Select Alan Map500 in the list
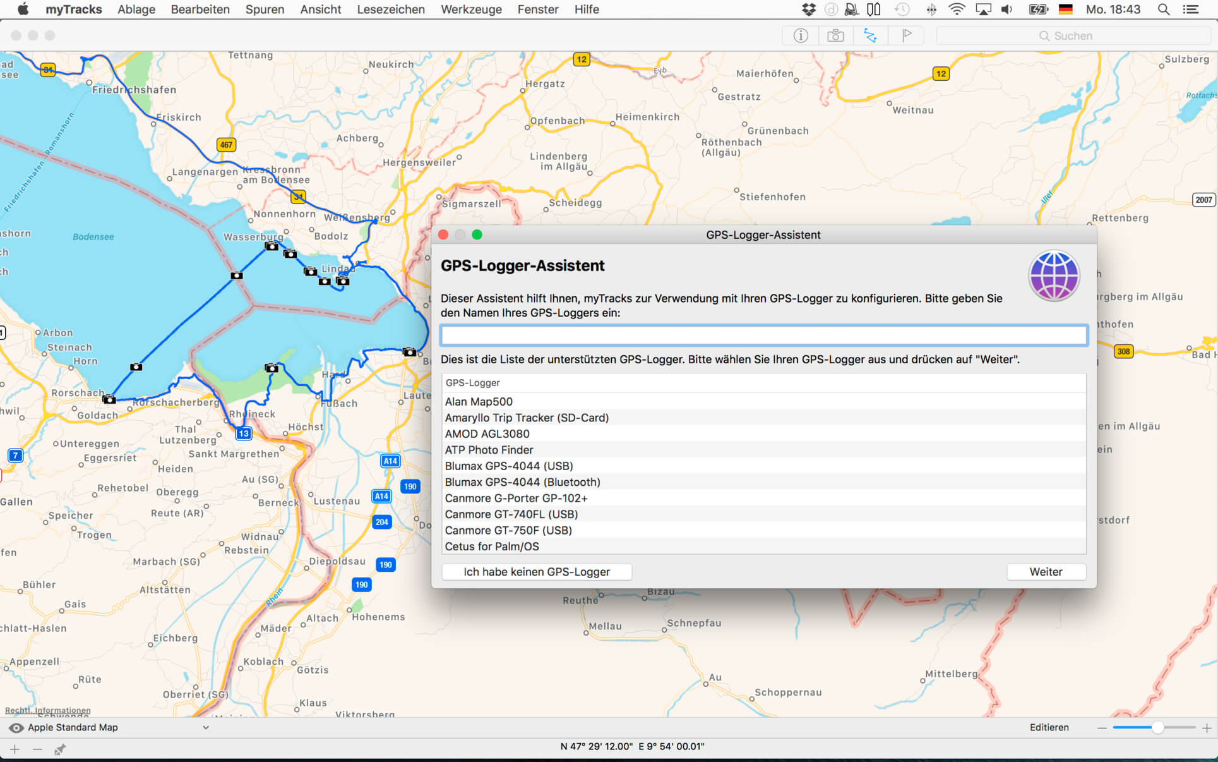Viewport: 1218px width, 762px height. click(764, 402)
